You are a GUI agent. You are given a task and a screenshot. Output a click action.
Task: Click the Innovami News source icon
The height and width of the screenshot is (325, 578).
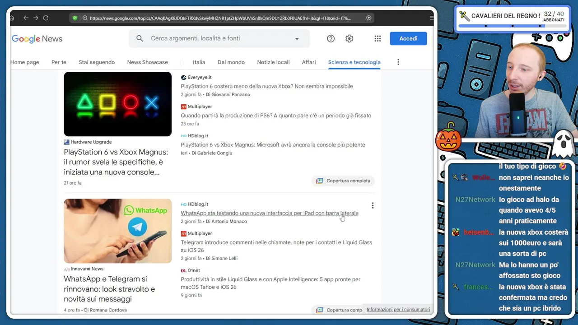66,269
